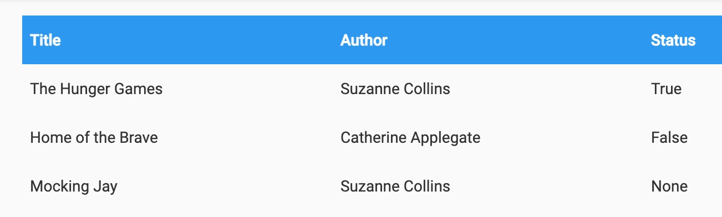
Task: Click the True status value
Action: pyautogui.click(x=667, y=89)
